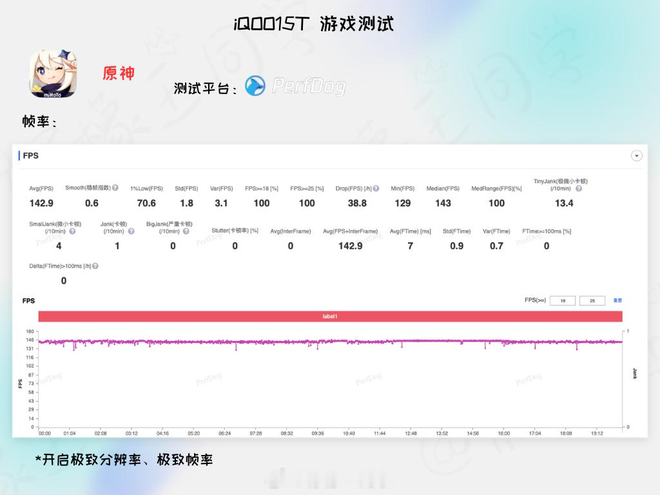660x495 pixels.
Task: Click the 19:12 time axis label
Action: (x=597, y=433)
